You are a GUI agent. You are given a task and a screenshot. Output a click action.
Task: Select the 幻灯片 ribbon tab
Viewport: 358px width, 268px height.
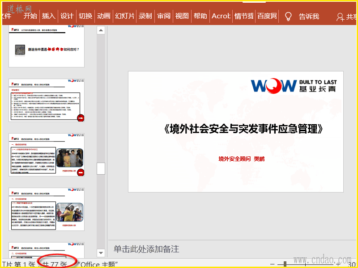click(x=124, y=16)
